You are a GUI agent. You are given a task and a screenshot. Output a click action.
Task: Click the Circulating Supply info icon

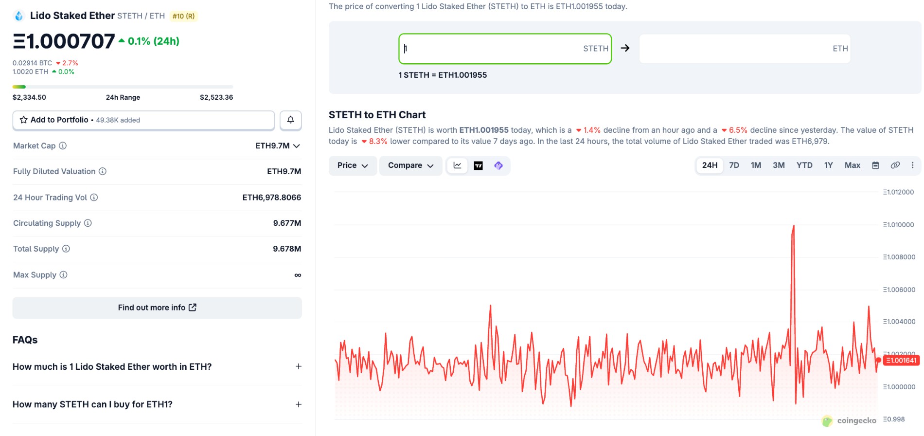88,223
